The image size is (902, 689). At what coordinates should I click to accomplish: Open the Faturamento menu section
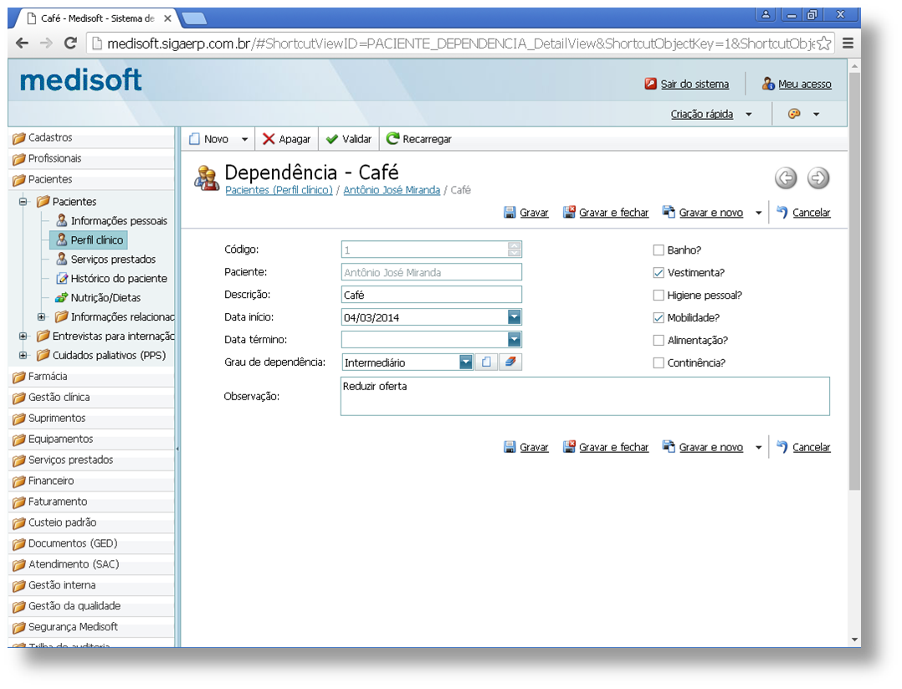[x=92, y=502]
